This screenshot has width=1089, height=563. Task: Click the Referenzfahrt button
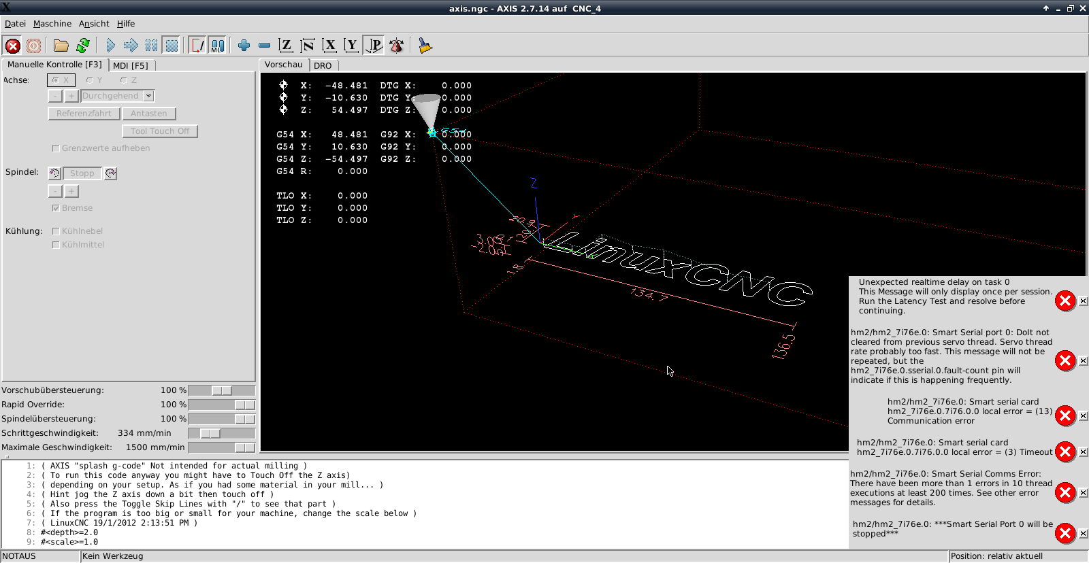[84, 114]
